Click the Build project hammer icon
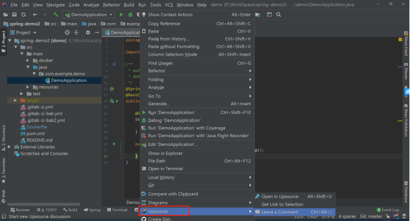The height and width of the screenshot is (221, 410). pos(56,15)
